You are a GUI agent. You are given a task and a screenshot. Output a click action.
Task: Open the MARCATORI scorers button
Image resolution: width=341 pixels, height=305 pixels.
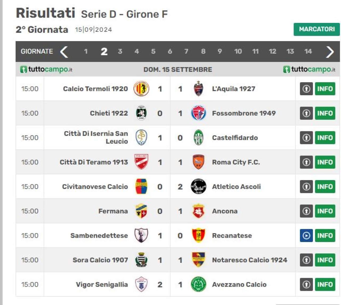click(316, 29)
